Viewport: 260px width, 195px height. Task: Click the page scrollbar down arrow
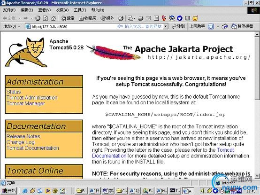coord(257,176)
